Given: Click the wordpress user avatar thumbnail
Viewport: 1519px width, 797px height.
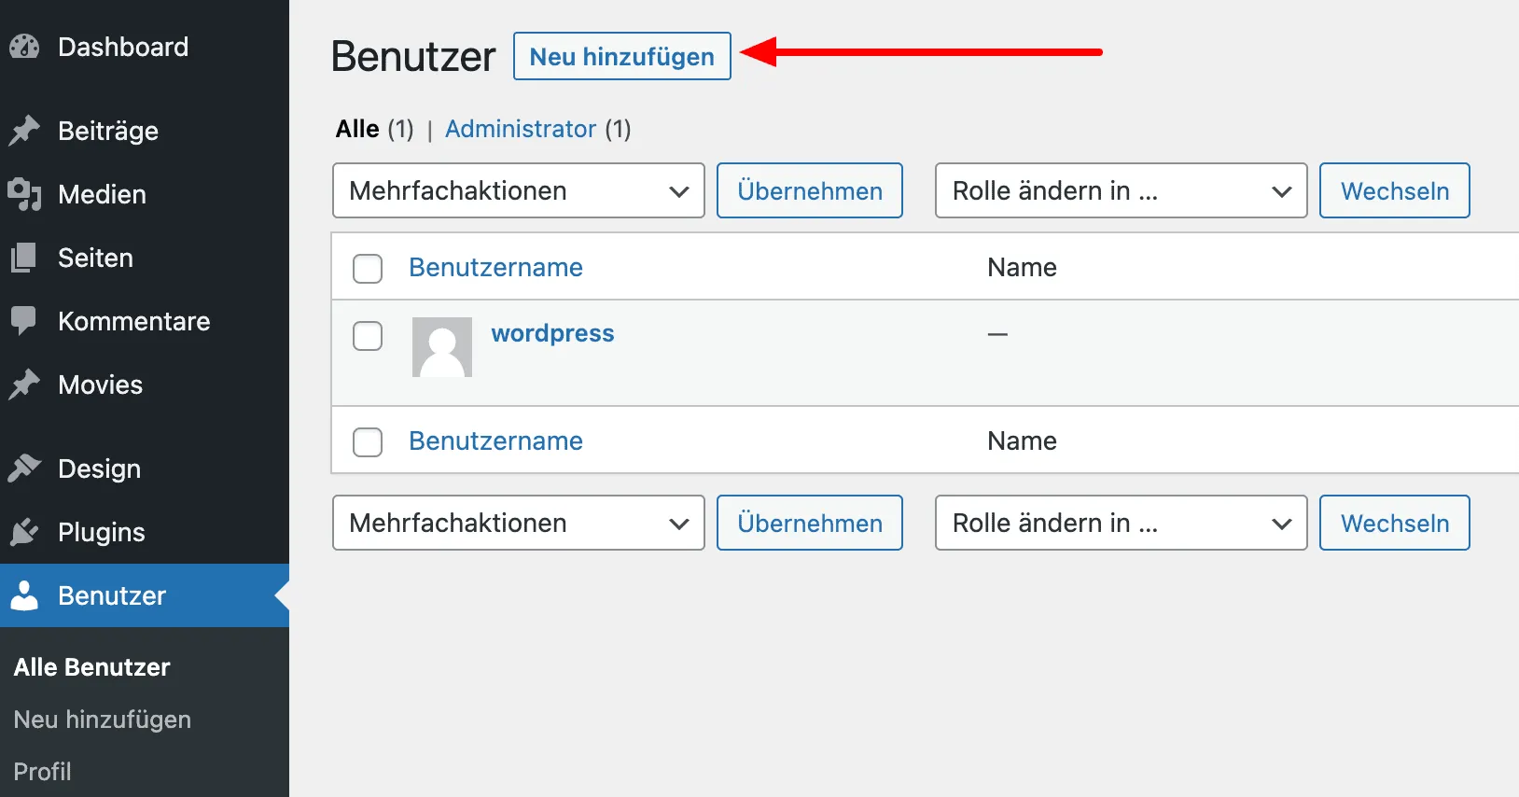Looking at the screenshot, I should click(441, 346).
